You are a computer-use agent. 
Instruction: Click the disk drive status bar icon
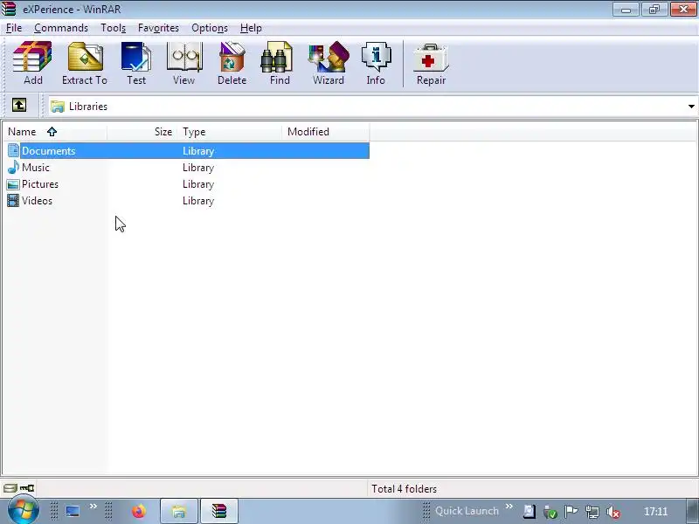point(10,488)
